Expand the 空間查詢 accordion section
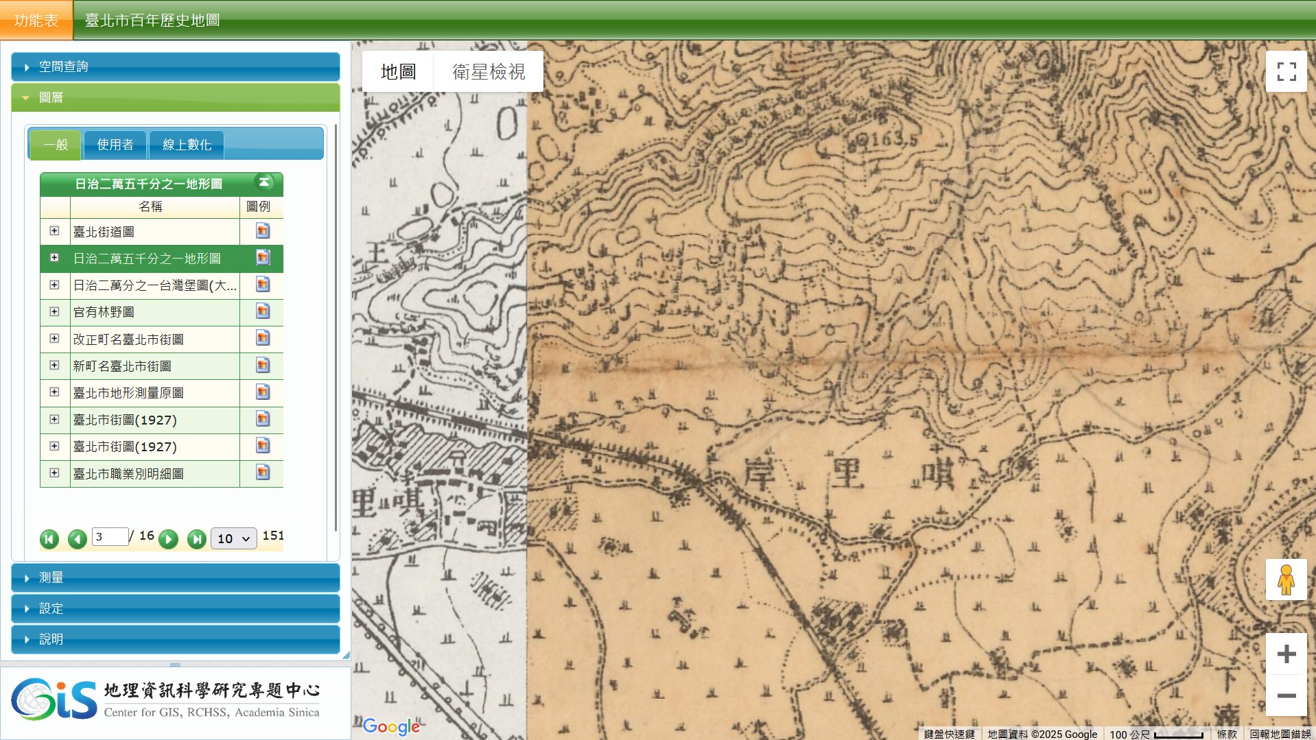Screen dimensions: 1316x740 (x=176, y=67)
